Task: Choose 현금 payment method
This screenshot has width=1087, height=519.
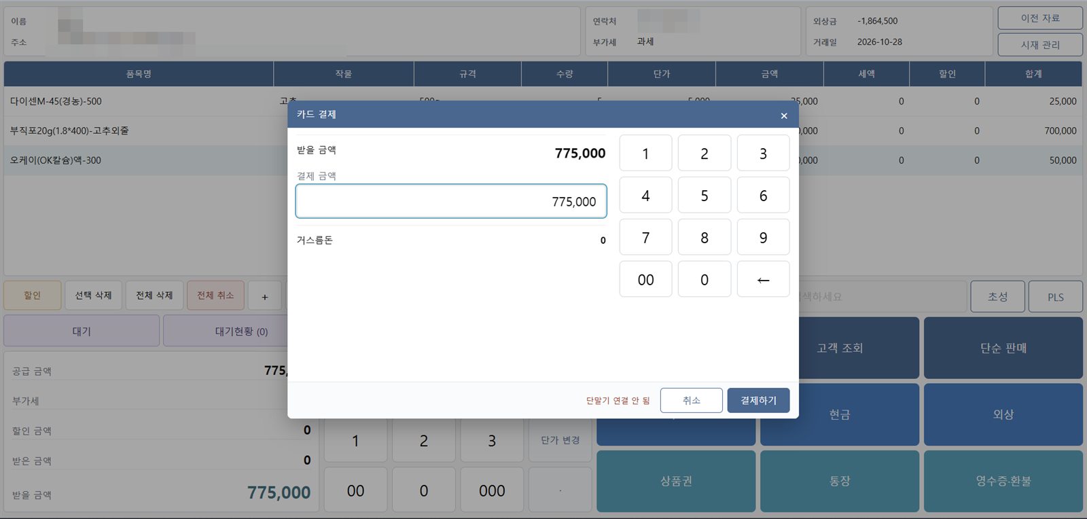Action: [x=840, y=414]
